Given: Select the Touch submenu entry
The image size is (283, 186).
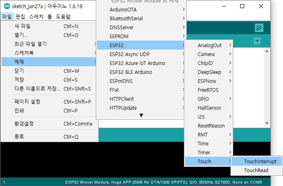Looking at the screenshot, I should click(208, 161).
